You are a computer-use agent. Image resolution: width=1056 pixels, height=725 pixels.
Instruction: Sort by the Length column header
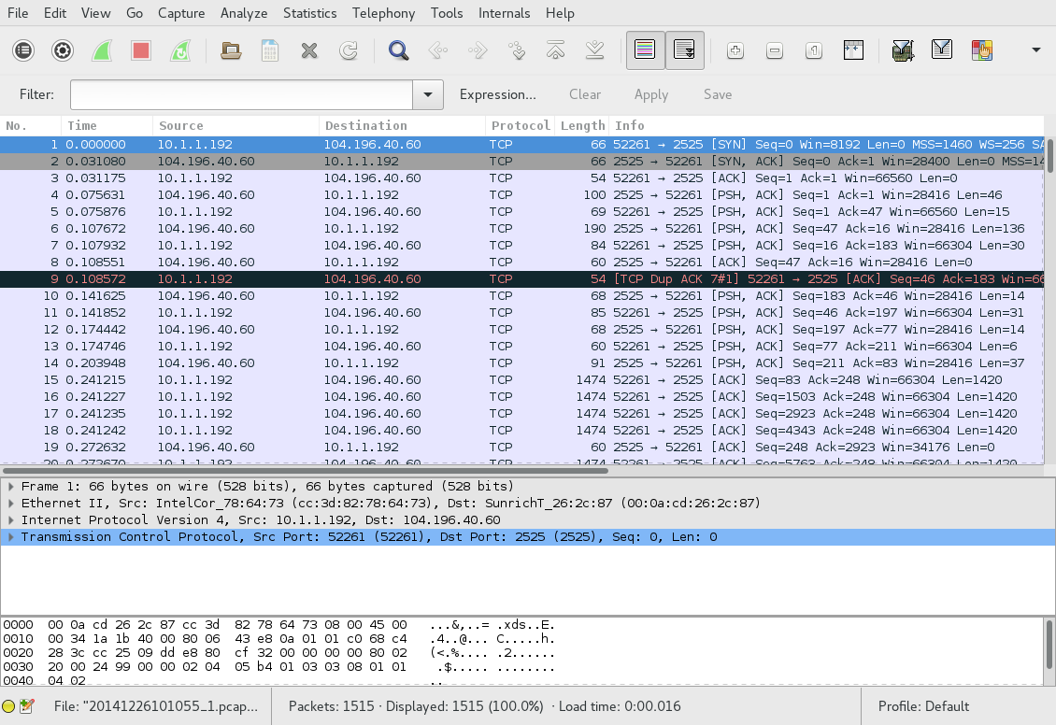click(x=582, y=125)
